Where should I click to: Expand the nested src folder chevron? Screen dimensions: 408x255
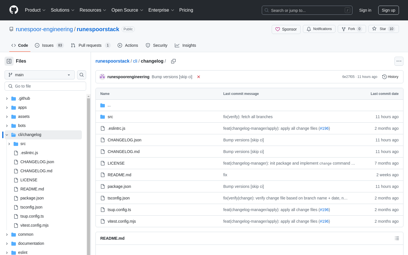tap(9, 144)
